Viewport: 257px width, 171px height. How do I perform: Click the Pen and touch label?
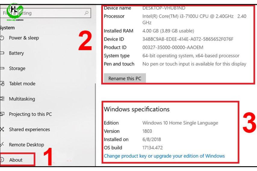tap(119, 64)
